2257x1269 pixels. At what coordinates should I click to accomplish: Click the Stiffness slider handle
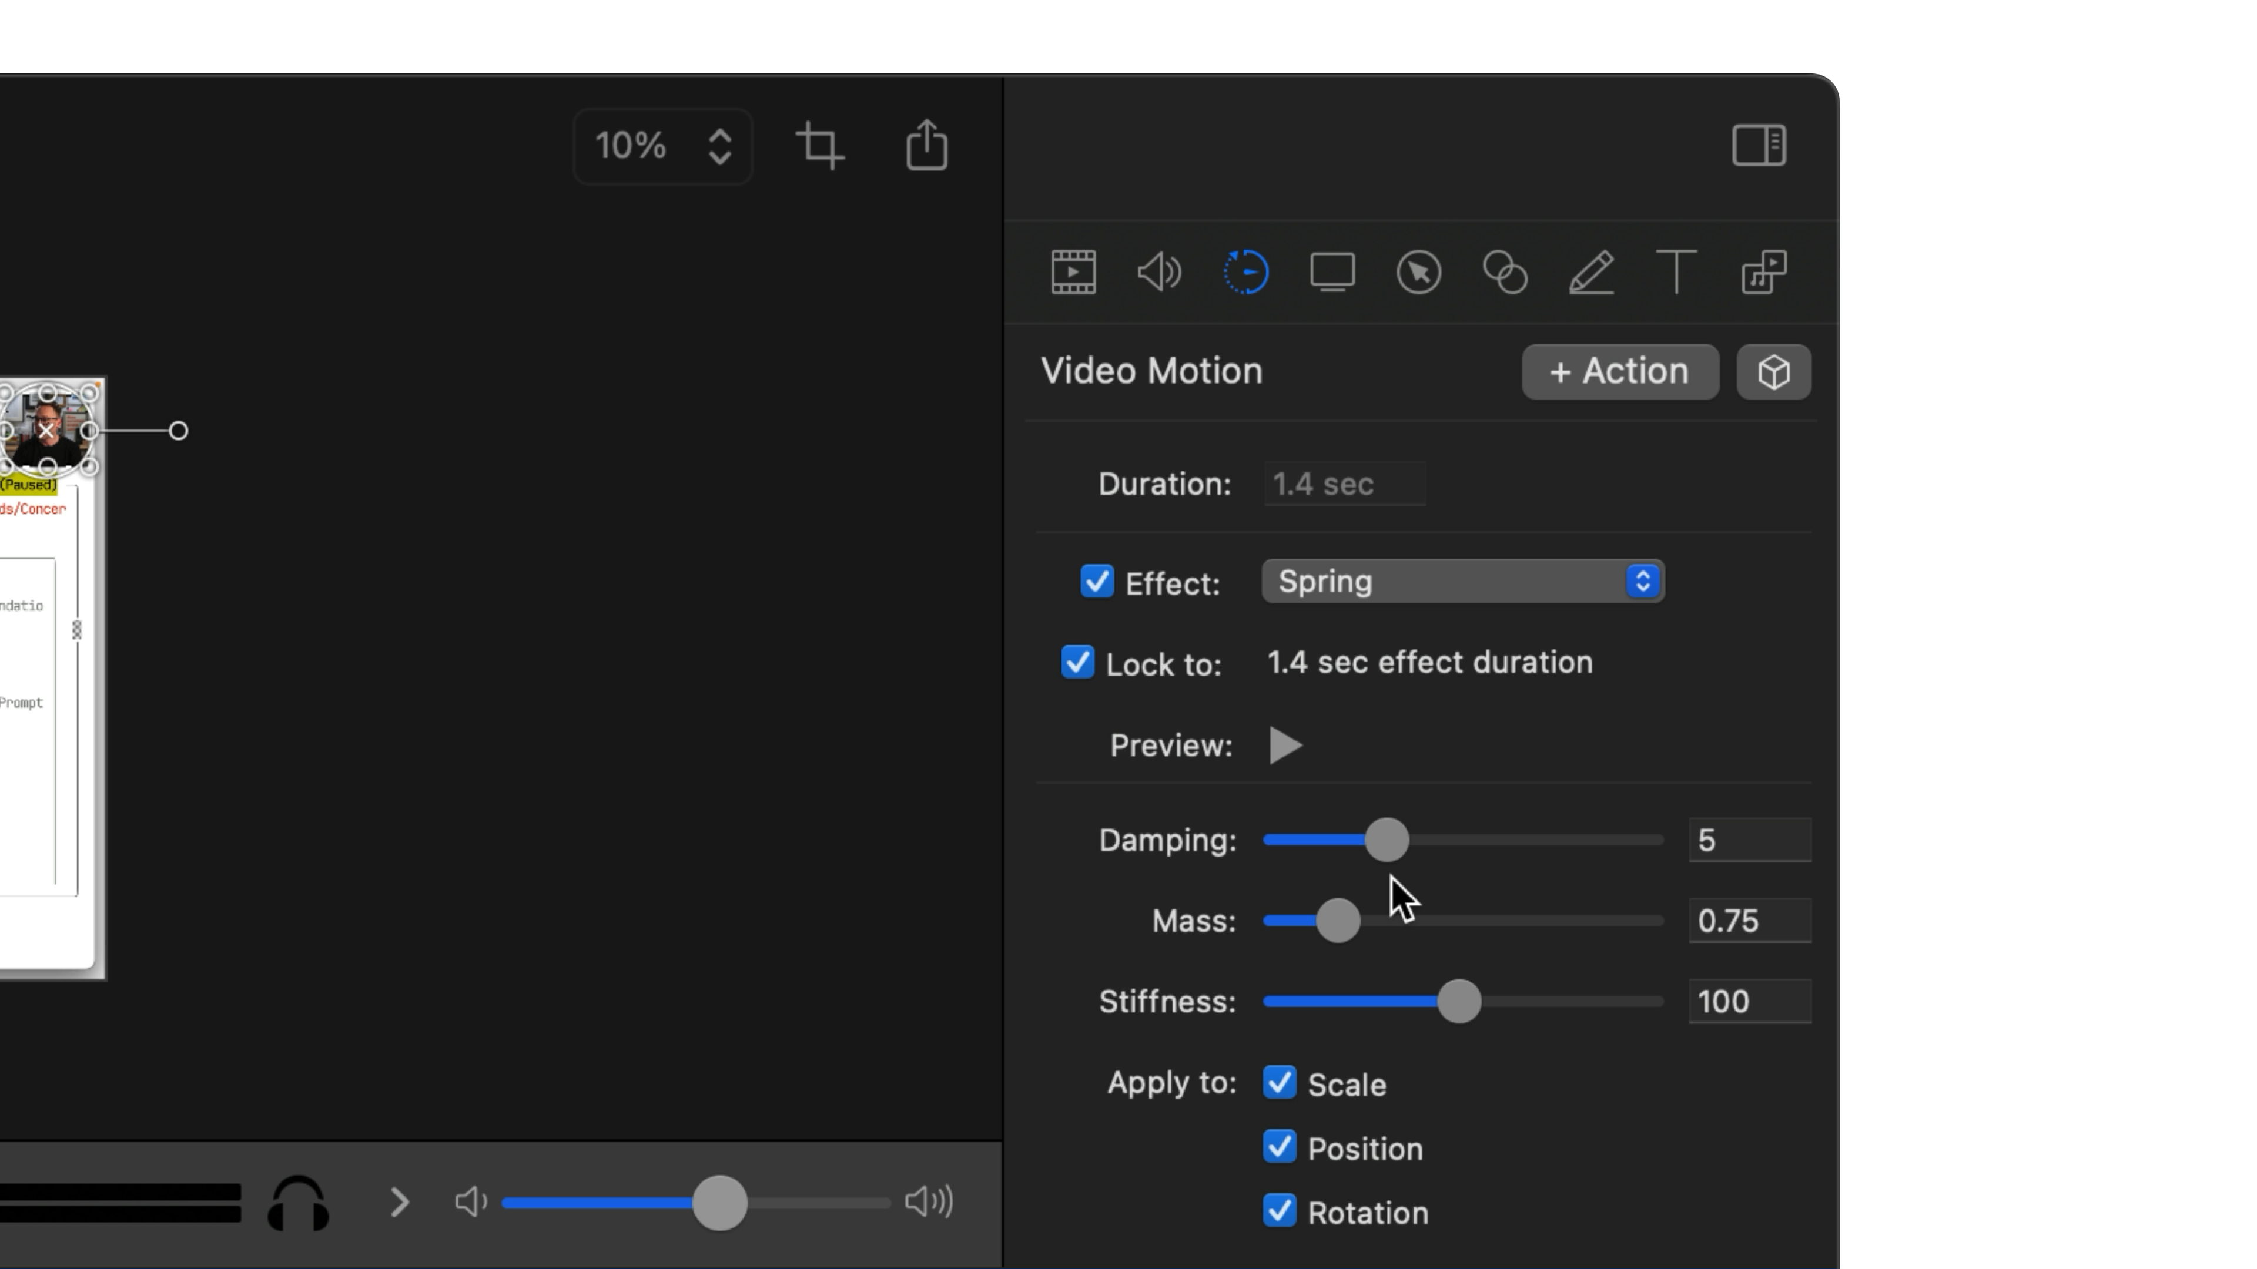click(1459, 1001)
